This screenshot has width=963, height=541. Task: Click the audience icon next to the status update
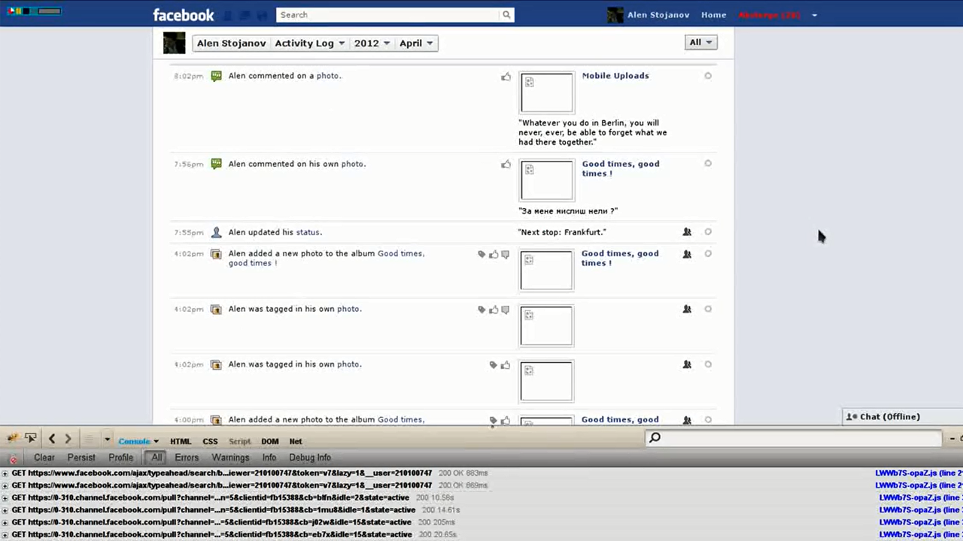click(x=686, y=231)
